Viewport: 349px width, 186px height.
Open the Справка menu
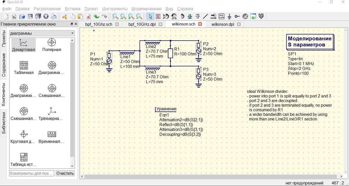185,9
